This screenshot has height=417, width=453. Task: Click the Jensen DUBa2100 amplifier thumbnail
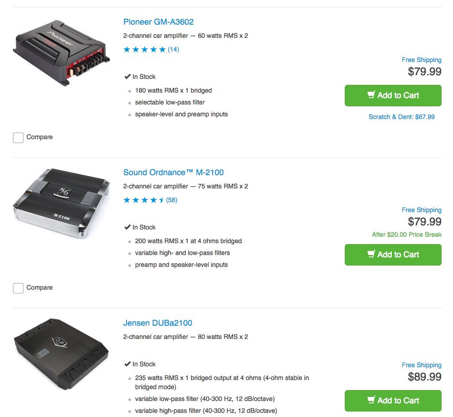[x=61, y=353]
